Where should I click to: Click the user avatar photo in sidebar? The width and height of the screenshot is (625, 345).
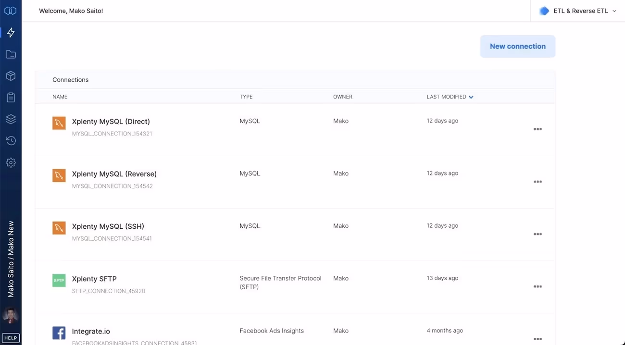coord(11,316)
